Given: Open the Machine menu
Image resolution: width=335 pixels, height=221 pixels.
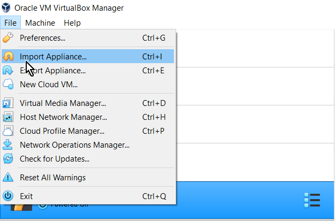Looking at the screenshot, I should [40, 22].
